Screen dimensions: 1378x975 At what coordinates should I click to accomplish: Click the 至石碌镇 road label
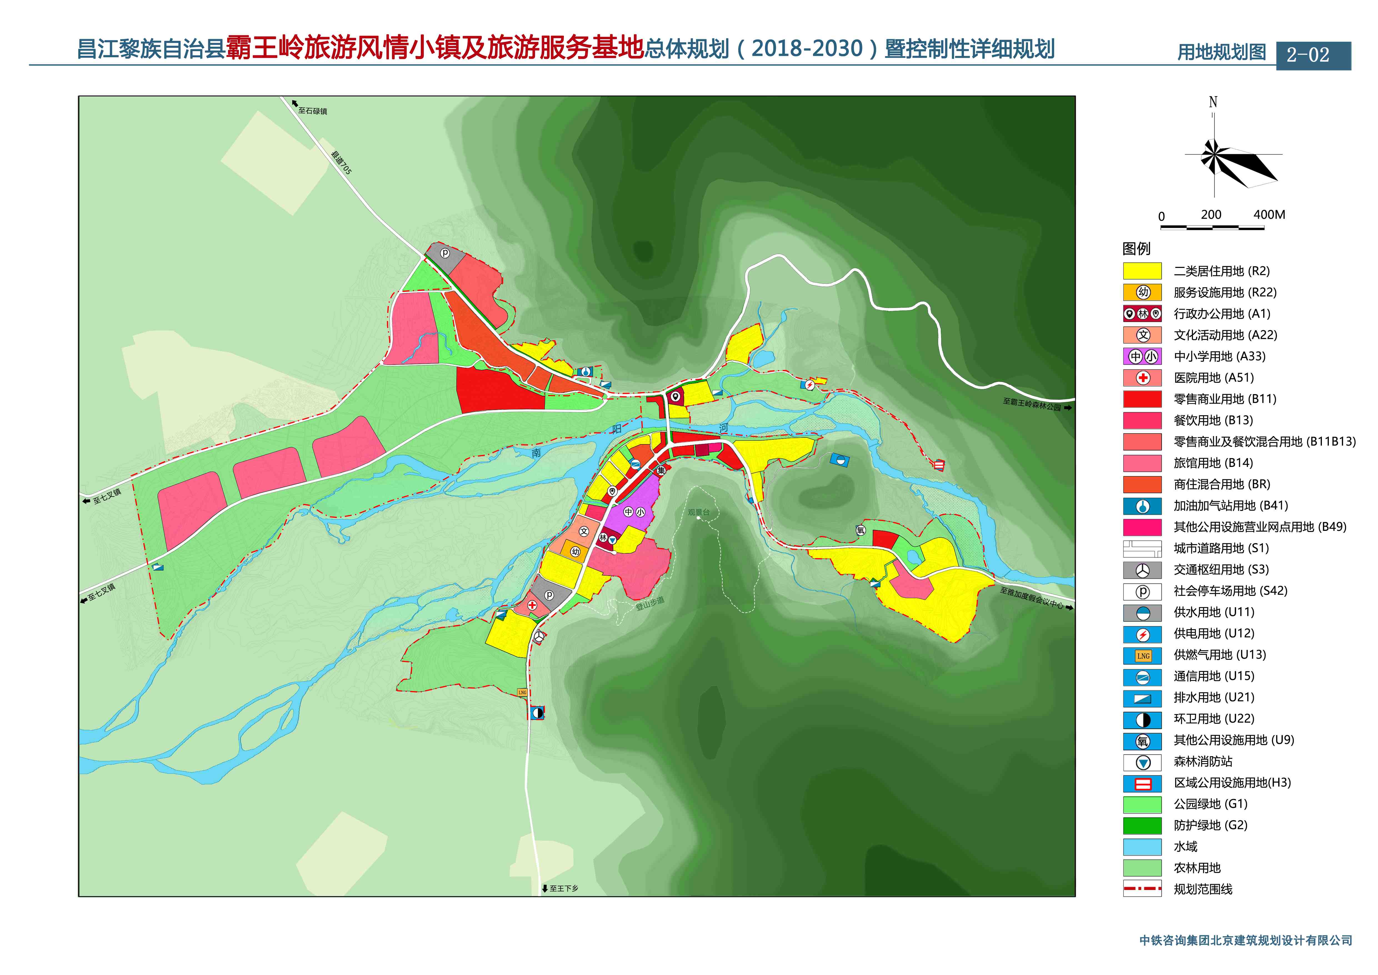(x=313, y=111)
